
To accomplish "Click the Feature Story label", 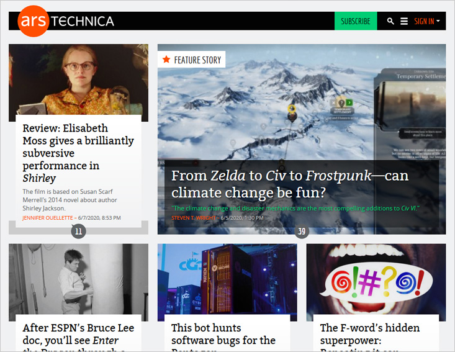I will 197,60.
